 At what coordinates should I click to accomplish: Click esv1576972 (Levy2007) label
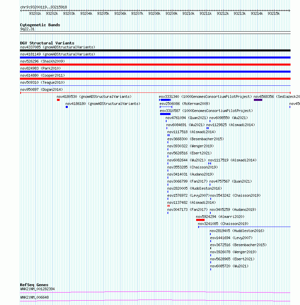pyautogui.click(x=188, y=195)
